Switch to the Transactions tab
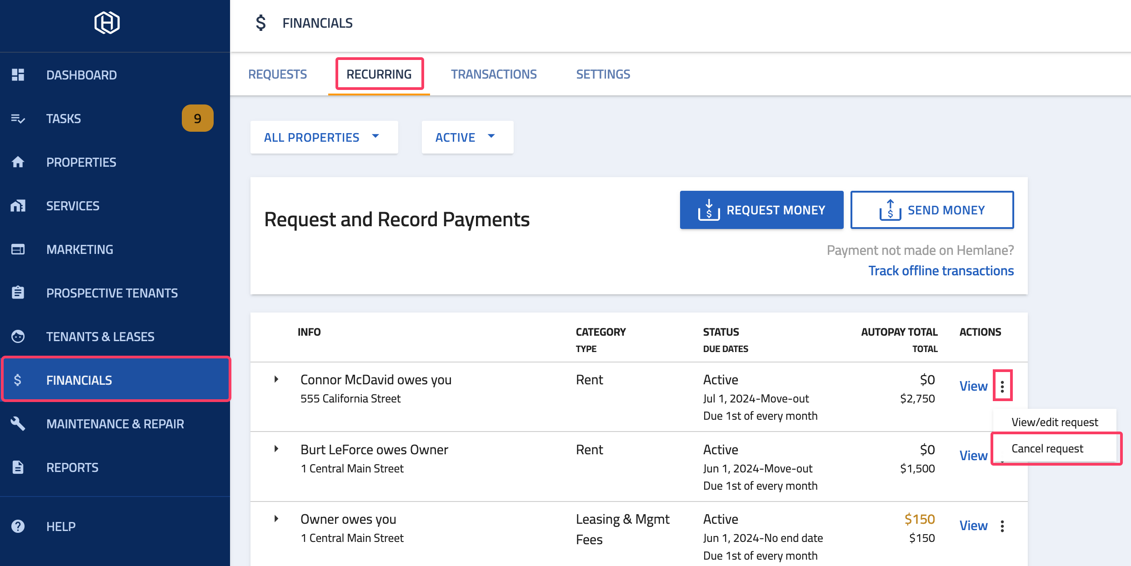 [x=494, y=74]
